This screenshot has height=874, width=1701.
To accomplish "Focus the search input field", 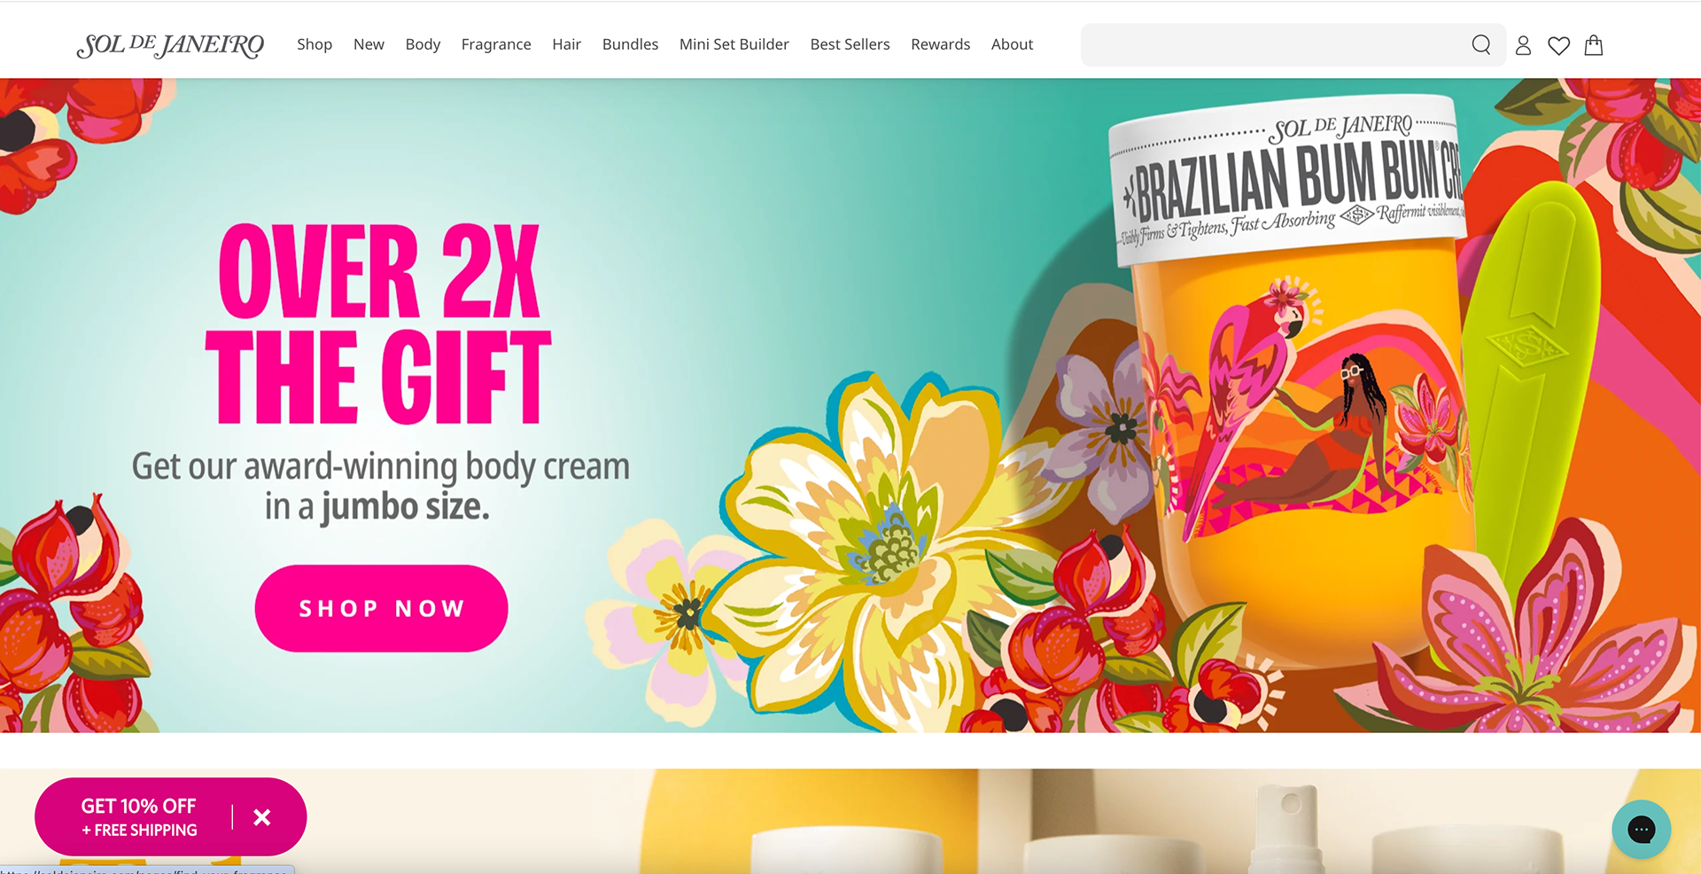I will [1272, 45].
